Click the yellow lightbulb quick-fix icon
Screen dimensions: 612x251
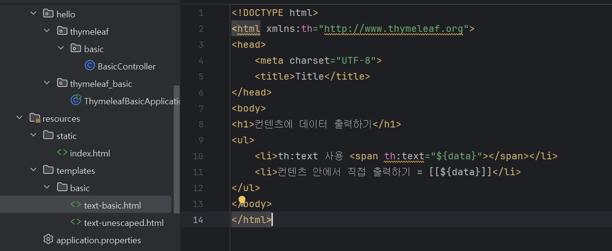(x=242, y=200)
